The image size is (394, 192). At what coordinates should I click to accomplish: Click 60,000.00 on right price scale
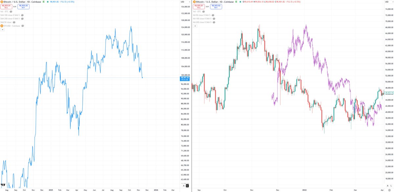pyautogui.click(x=389, y=51)
